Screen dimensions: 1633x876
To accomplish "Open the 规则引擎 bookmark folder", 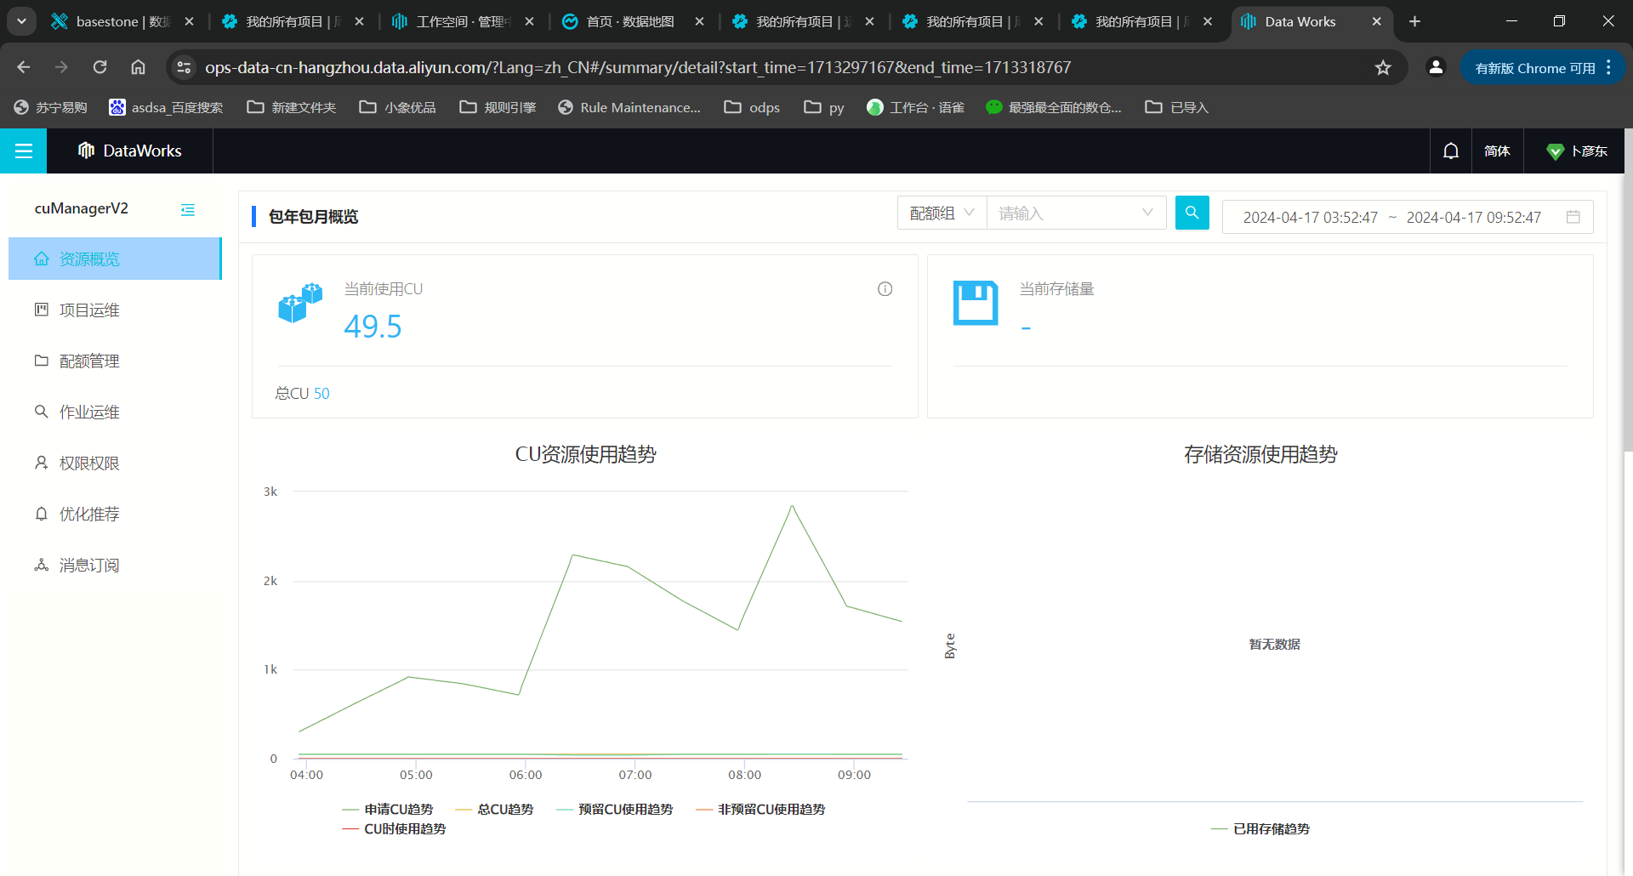I will tap(498, 107).
